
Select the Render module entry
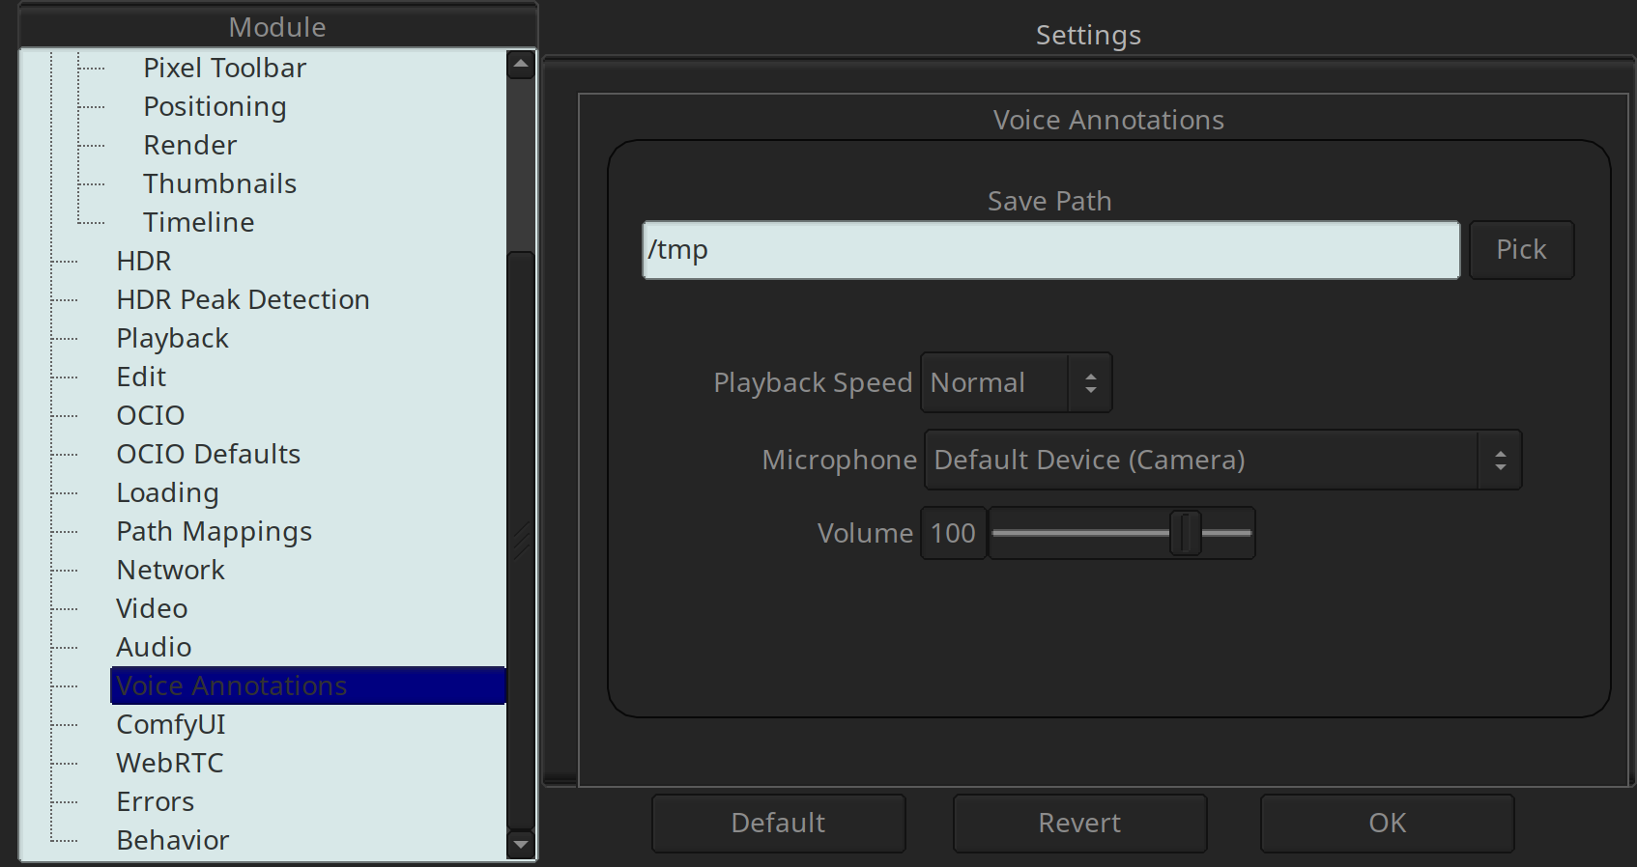(x=189, y=145)
